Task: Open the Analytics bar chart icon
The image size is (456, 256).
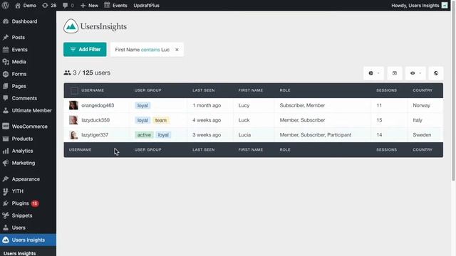Action: pyautogui.click(x=6, y=151)
